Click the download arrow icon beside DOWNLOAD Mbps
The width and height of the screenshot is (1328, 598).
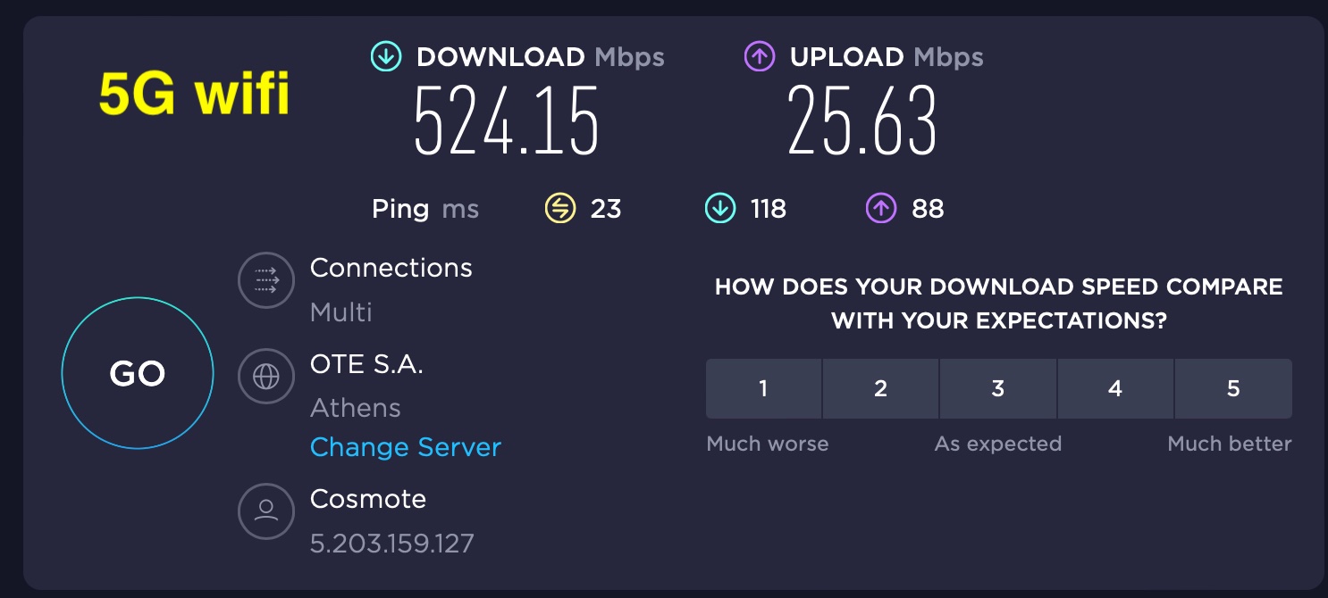386,57
